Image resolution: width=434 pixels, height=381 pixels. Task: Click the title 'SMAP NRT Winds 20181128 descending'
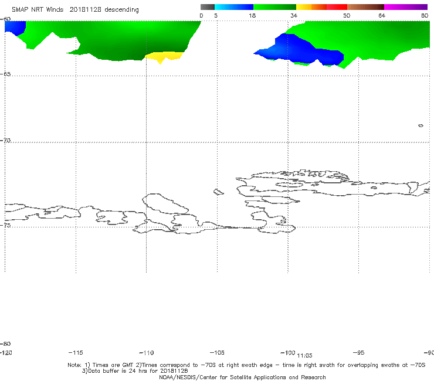(x=75, y=10)
